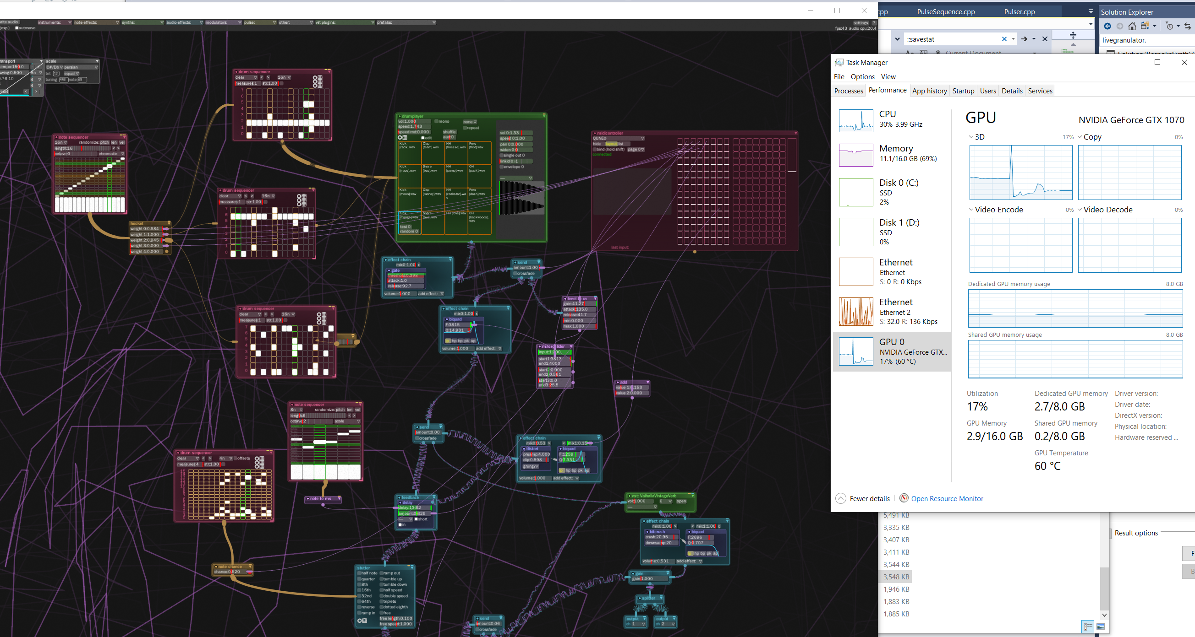Open Task Manager Options menu
This screenshot has height=637, width=1195.
[x=862, y=77]
